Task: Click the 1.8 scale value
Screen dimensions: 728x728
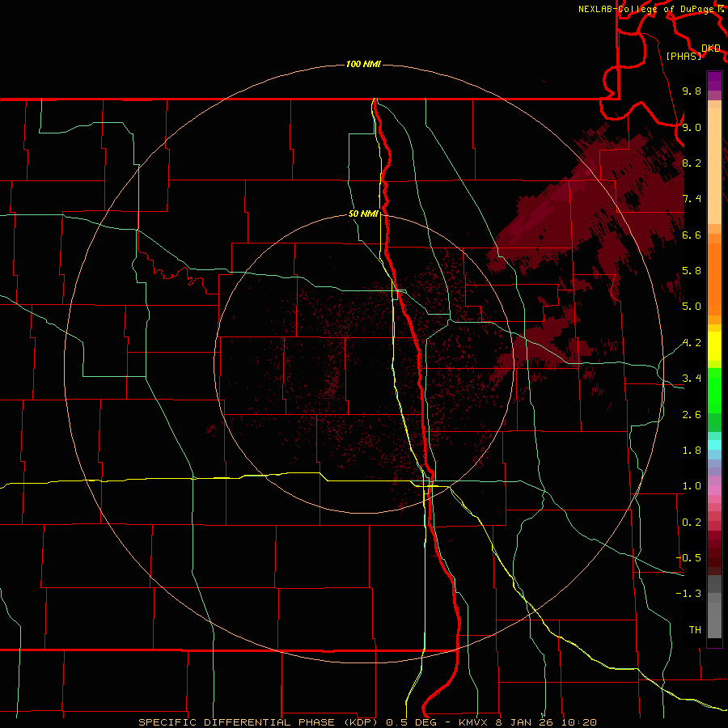Action: point(692,451)
